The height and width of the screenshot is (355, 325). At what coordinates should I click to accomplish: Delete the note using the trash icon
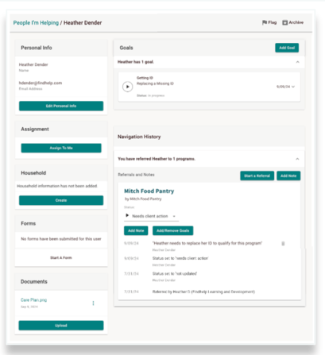coord(283,244)
